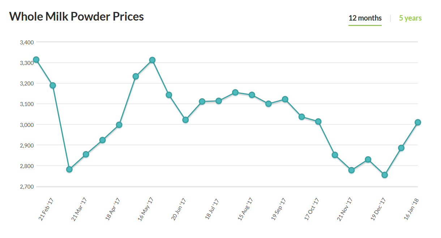441x238 pixels.
Task: Click the first data point on the line
Action: click(x=36, y=60)
